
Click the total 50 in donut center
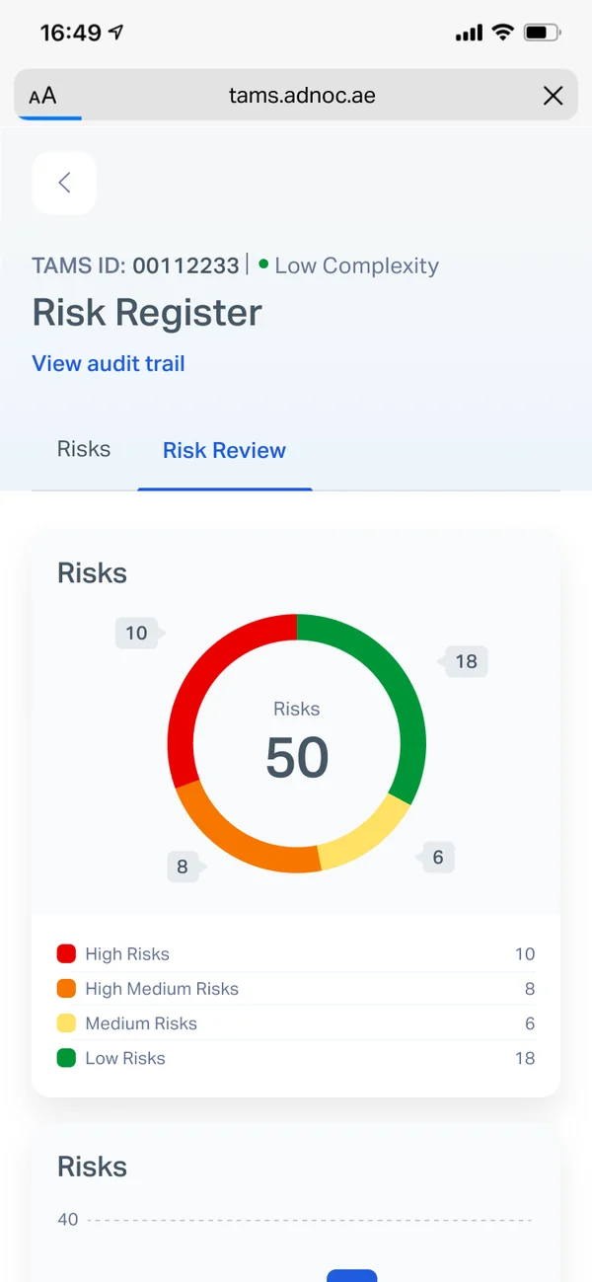[x=297, y=757]
